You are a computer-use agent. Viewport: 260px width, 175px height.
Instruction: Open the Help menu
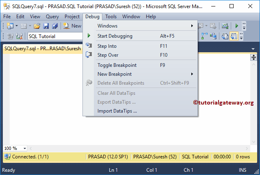pyautogui.click(x=151, y=17)
